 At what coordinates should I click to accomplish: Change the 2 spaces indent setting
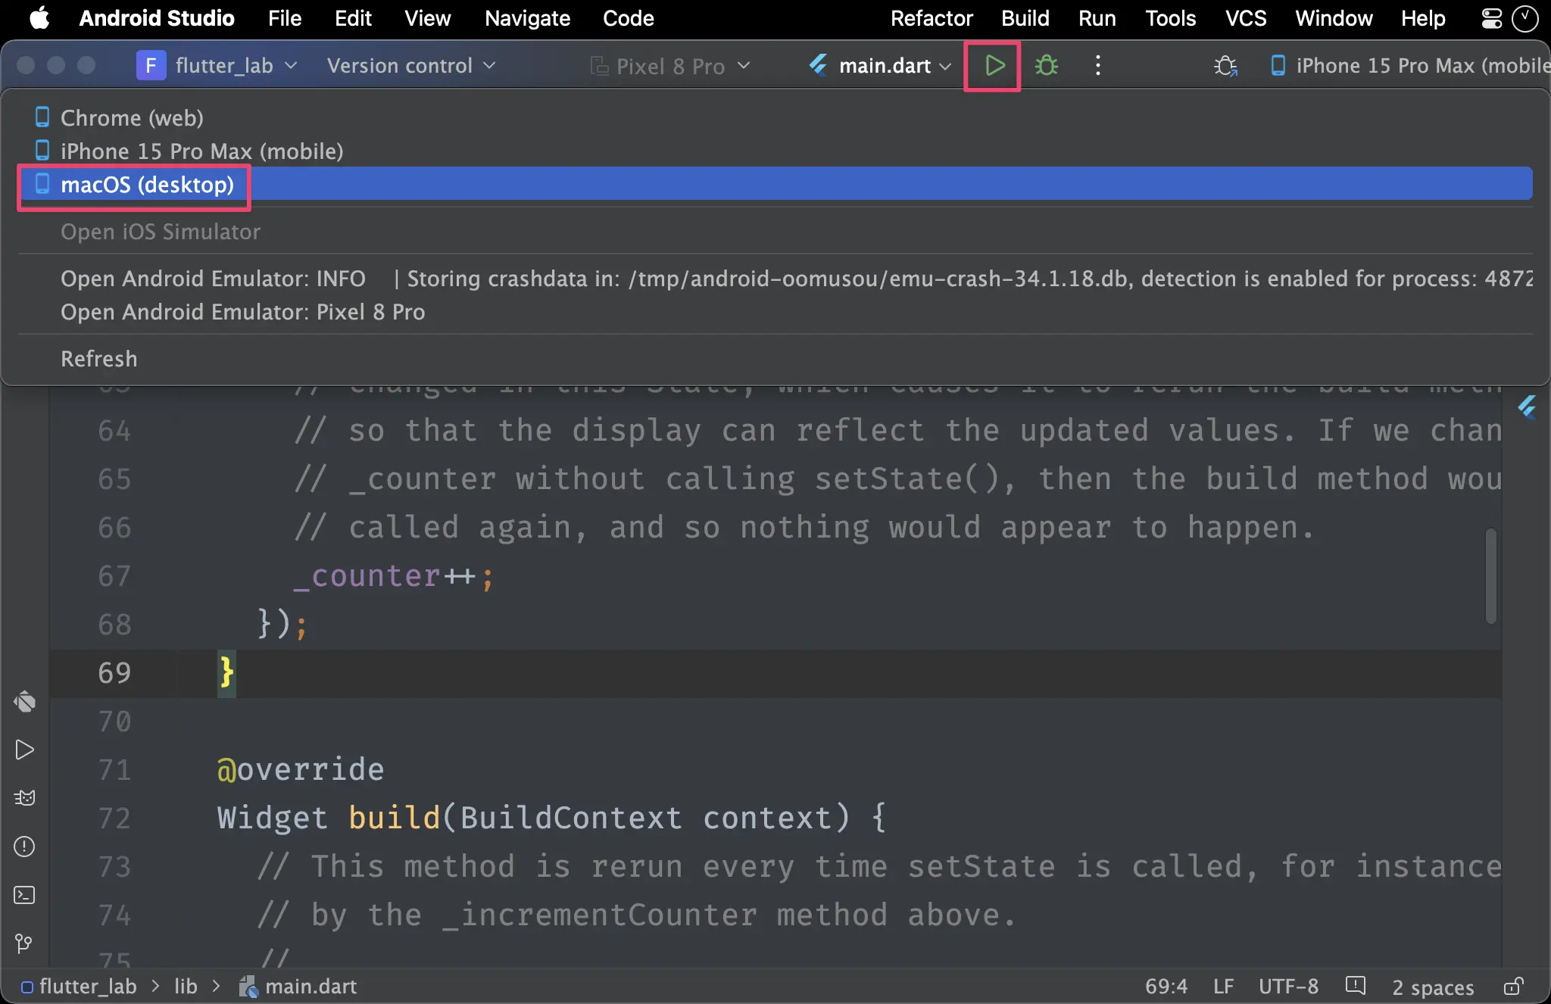tap(1433, 987)
